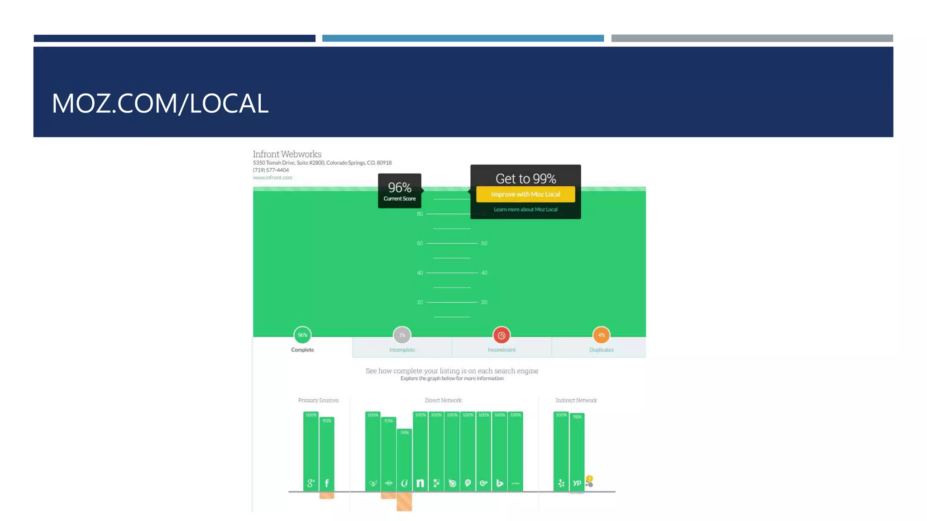Screen dimensions: 927x521
Task: Click the orange 4% Duplicates circle
Action: click(x=602, y=335)
